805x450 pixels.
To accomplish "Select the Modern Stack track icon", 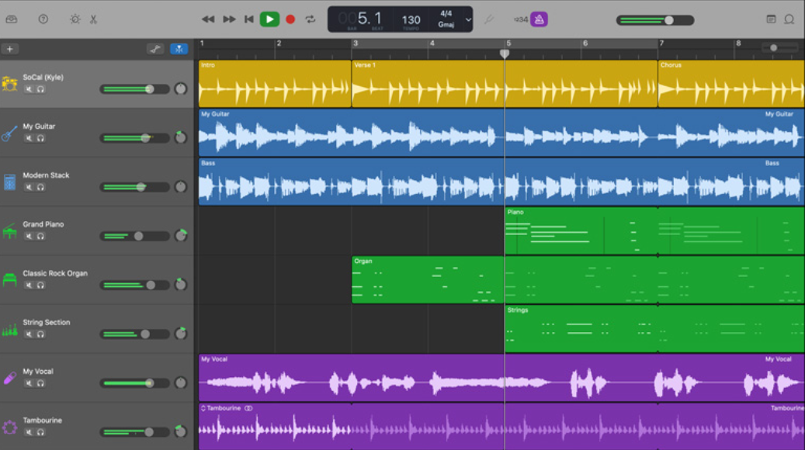I will point(10,182).
